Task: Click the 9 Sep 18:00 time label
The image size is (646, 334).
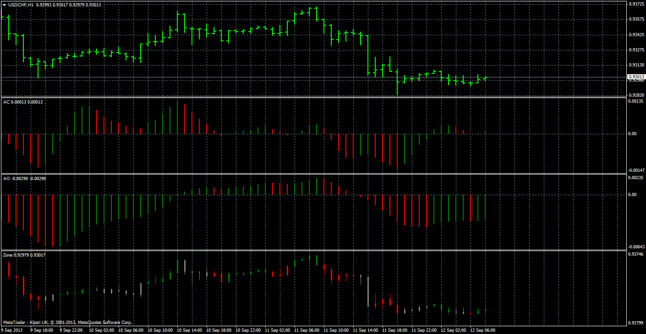Action: (42, 330)
